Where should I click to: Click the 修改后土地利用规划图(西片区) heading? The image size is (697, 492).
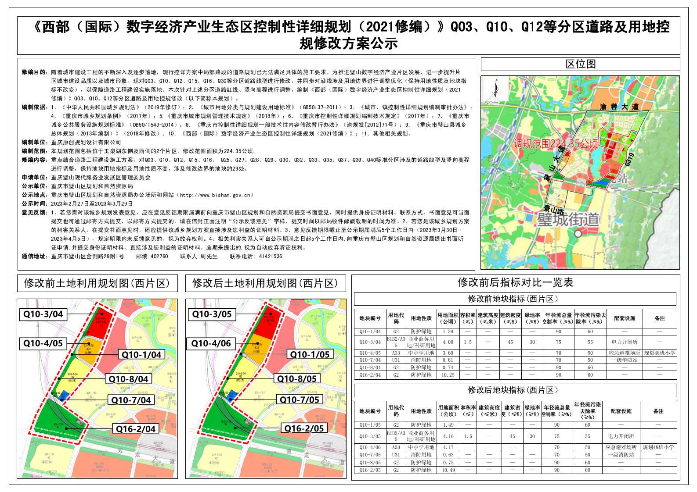(x=265, y=283)
